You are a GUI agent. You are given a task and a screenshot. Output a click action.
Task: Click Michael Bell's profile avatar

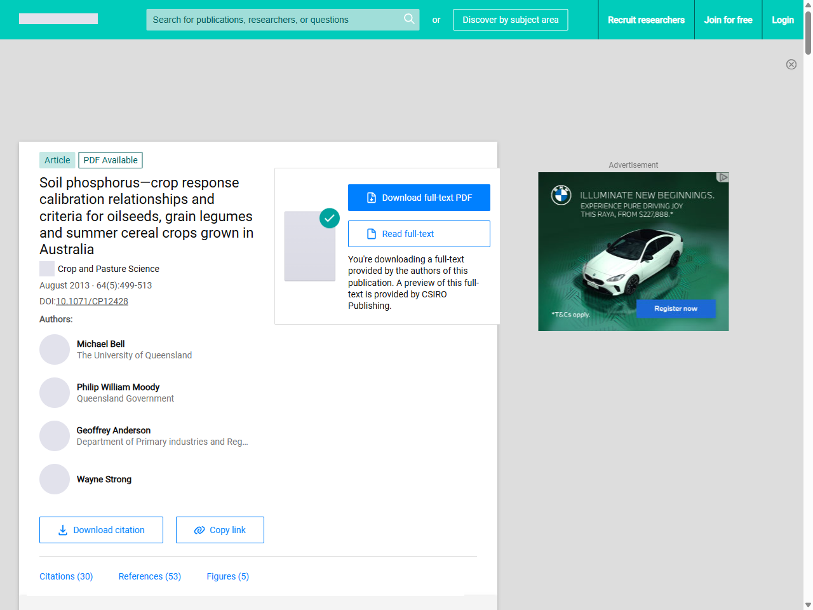[55, 349]
